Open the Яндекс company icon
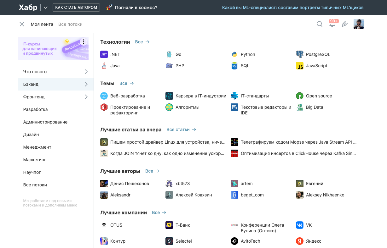Screen dimensions: 387x248 point(299,241)
